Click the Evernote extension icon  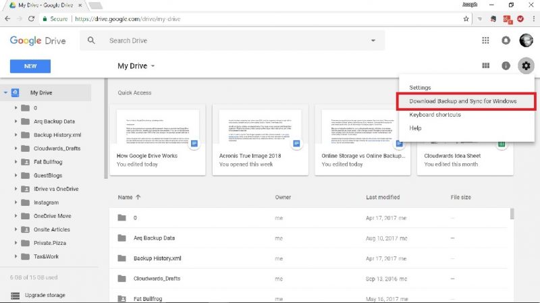click(x=493, y=19)
